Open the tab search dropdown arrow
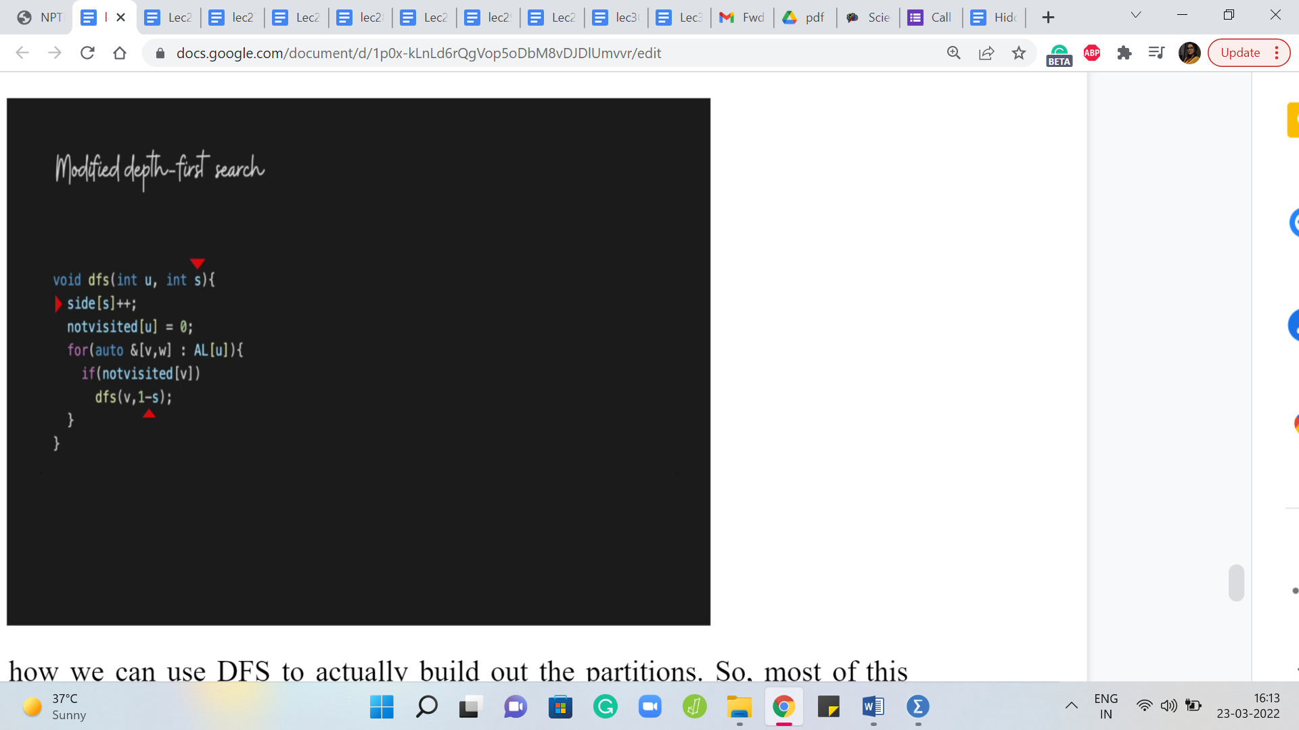 pos(1136,15)
